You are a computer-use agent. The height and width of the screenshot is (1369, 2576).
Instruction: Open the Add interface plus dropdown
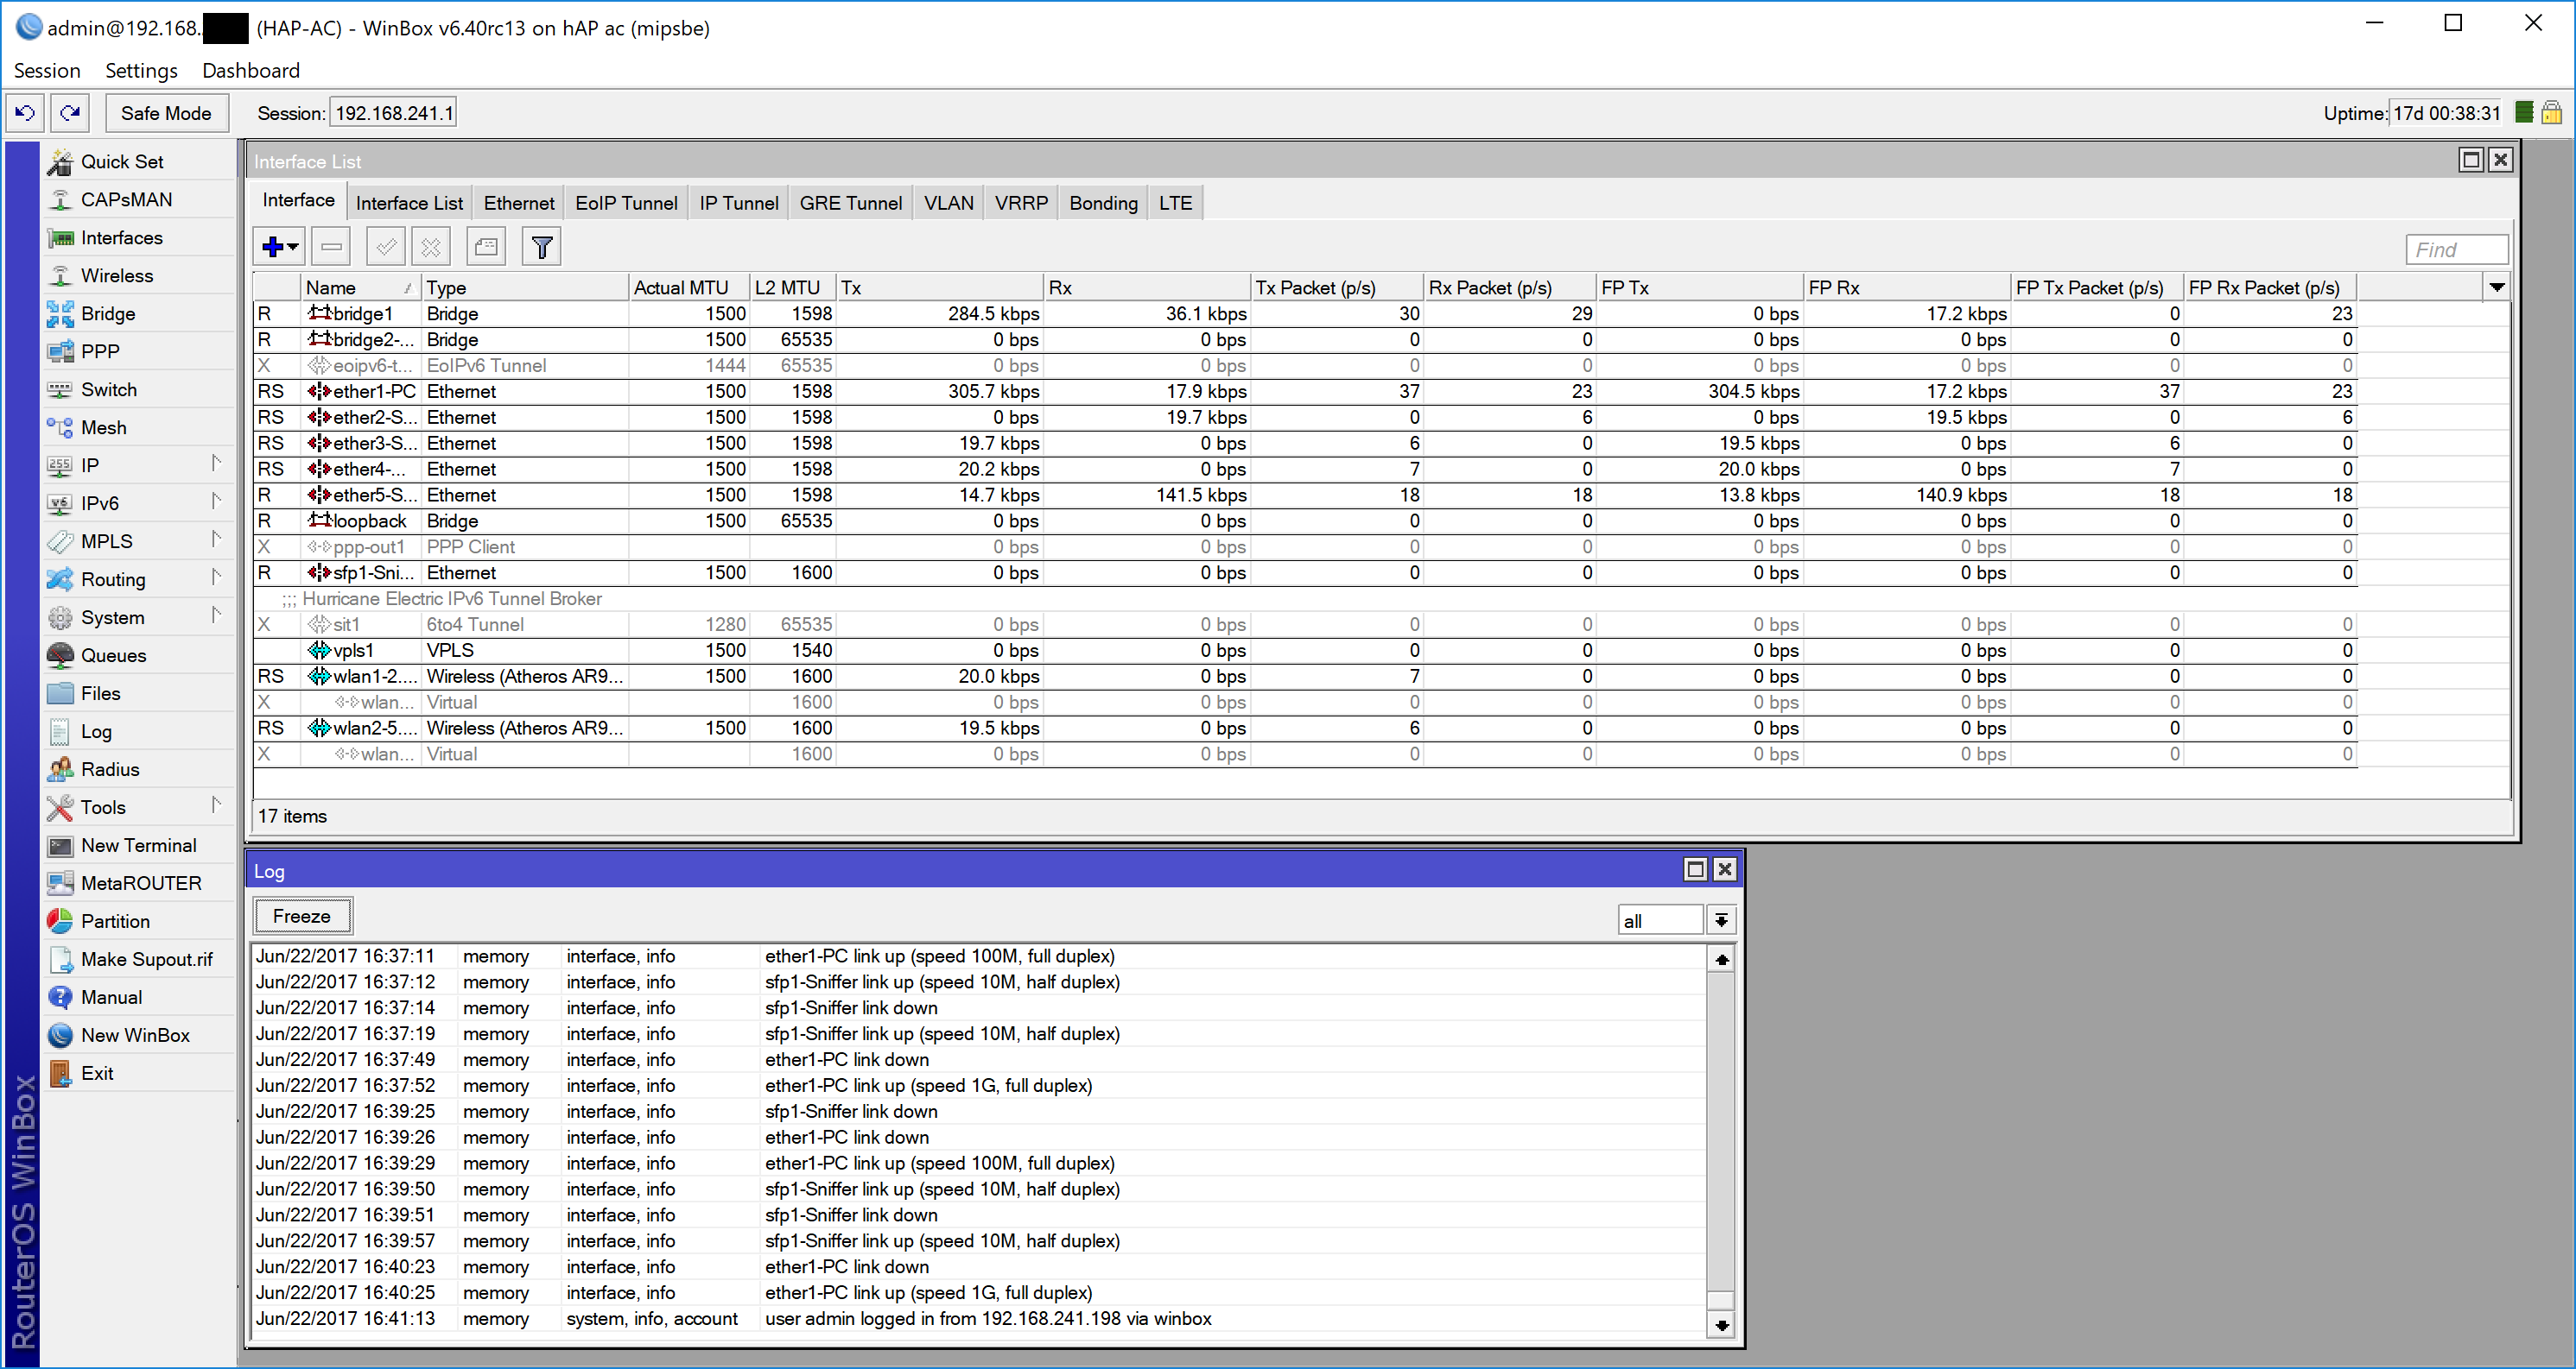click(x=279, y=247)
